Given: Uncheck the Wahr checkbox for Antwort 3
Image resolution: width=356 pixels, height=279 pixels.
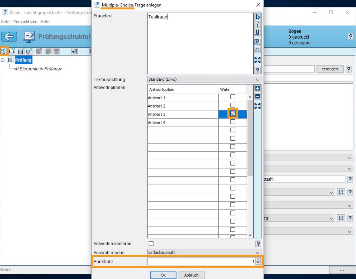Looking at the screenshot, I should [x=233, y=114].
